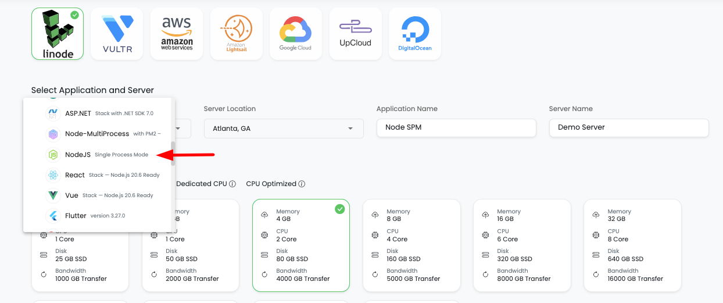
Task: Click disk icon in 640 GB SSD plan
Action: tap(596, 255)
